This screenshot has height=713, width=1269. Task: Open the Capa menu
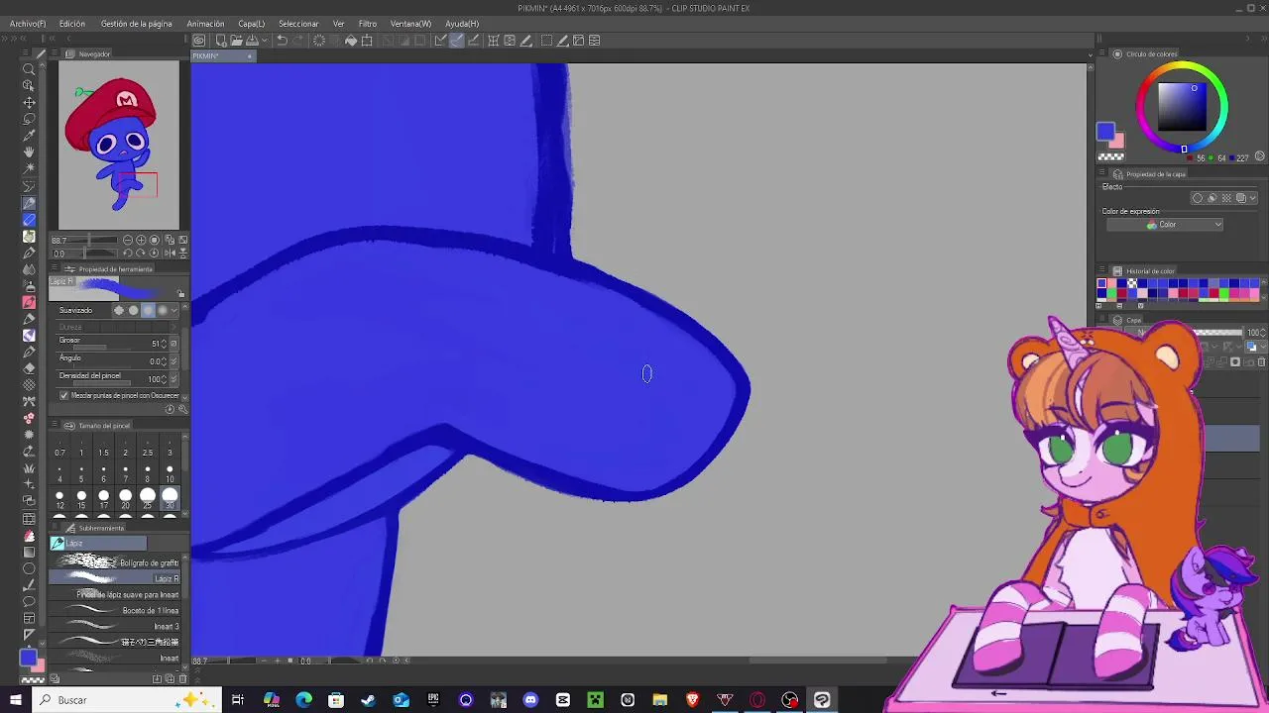tap(251, 24)
